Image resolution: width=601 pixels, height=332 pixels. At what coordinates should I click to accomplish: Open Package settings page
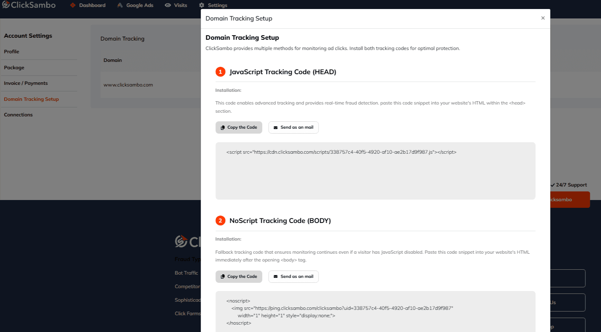click(x=14, y=68)
